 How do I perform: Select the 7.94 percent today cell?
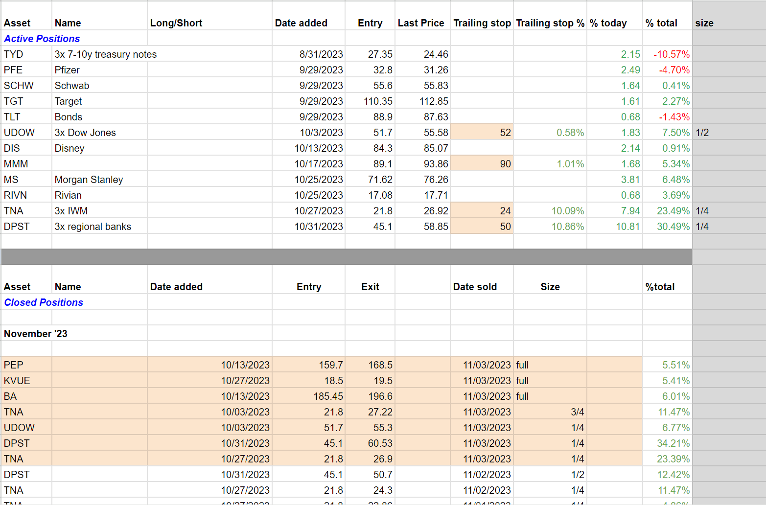pyautogui.click(x=615, y=211)
